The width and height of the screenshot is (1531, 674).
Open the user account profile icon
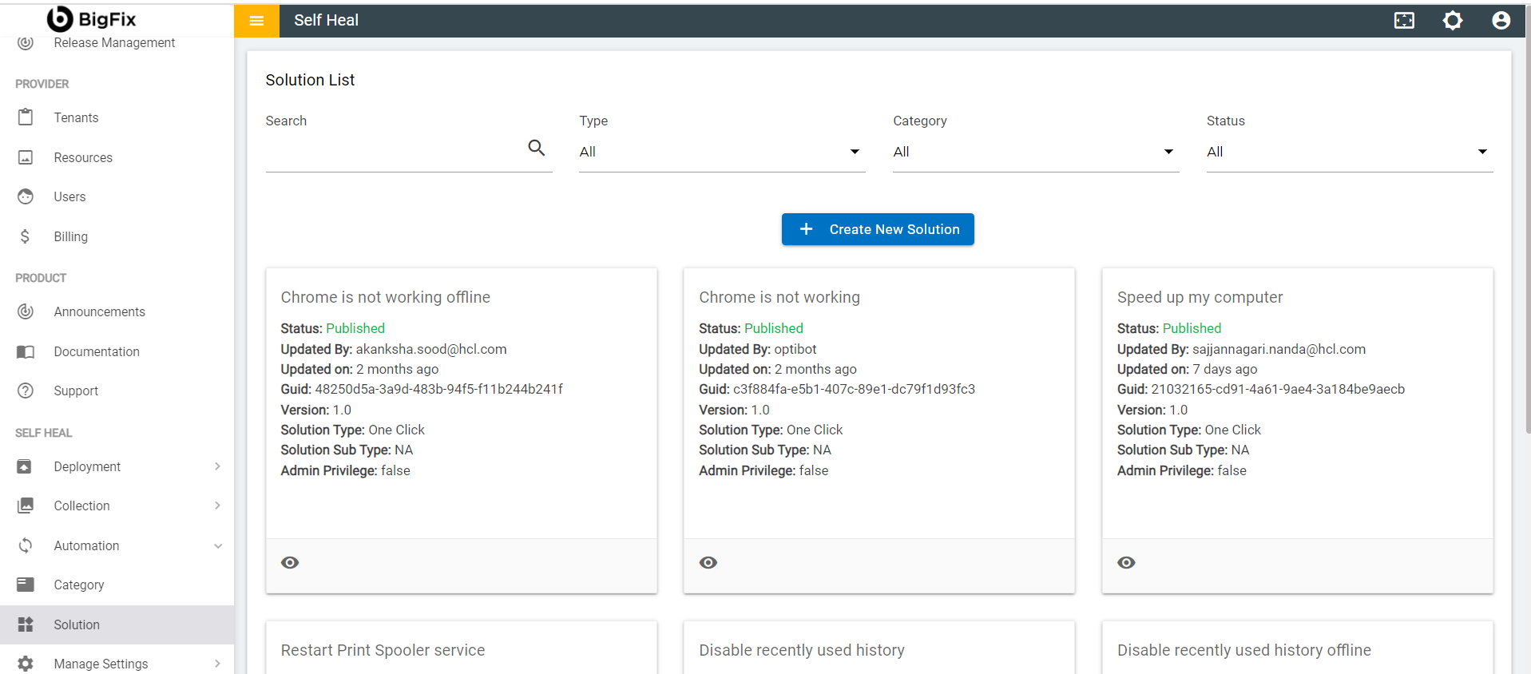1501,21
